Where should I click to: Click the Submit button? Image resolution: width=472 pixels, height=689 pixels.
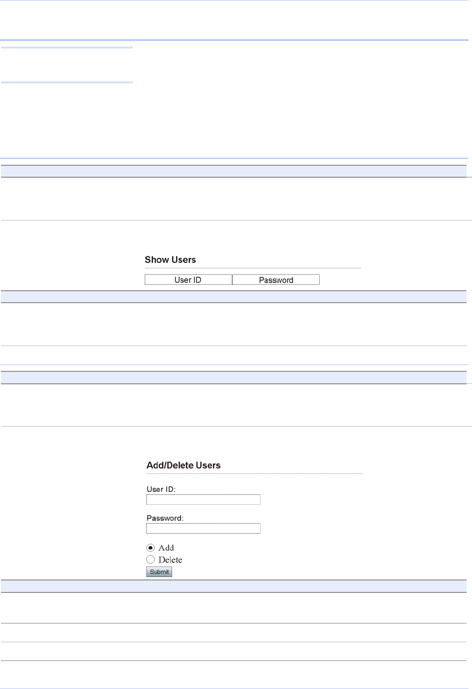point(159,572)
